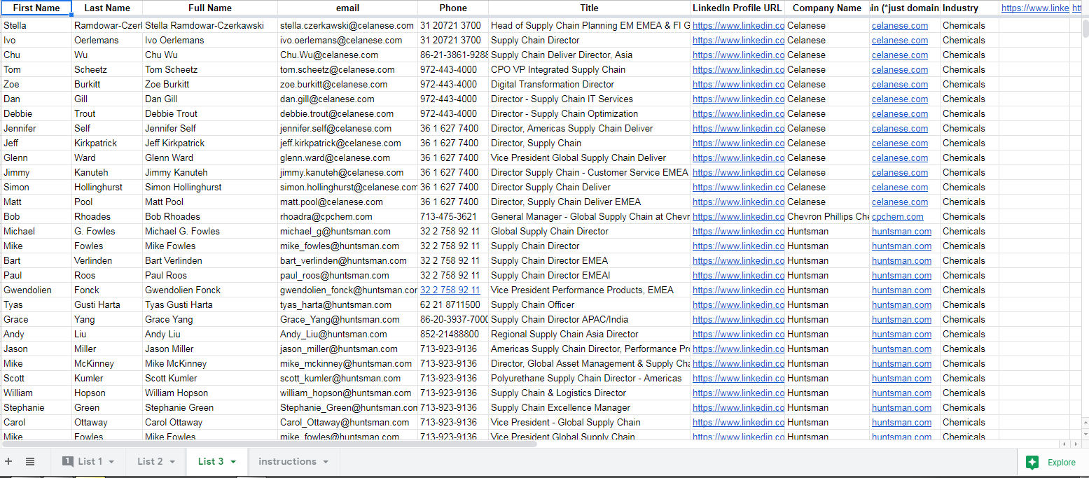Click the phone link in Gwendolien Fonck's row
This screenshot has width=1089, height=478.
(450, 290)
